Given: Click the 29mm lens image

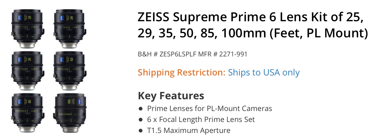Looking at the screenshot, I should (x=69, y=29).
